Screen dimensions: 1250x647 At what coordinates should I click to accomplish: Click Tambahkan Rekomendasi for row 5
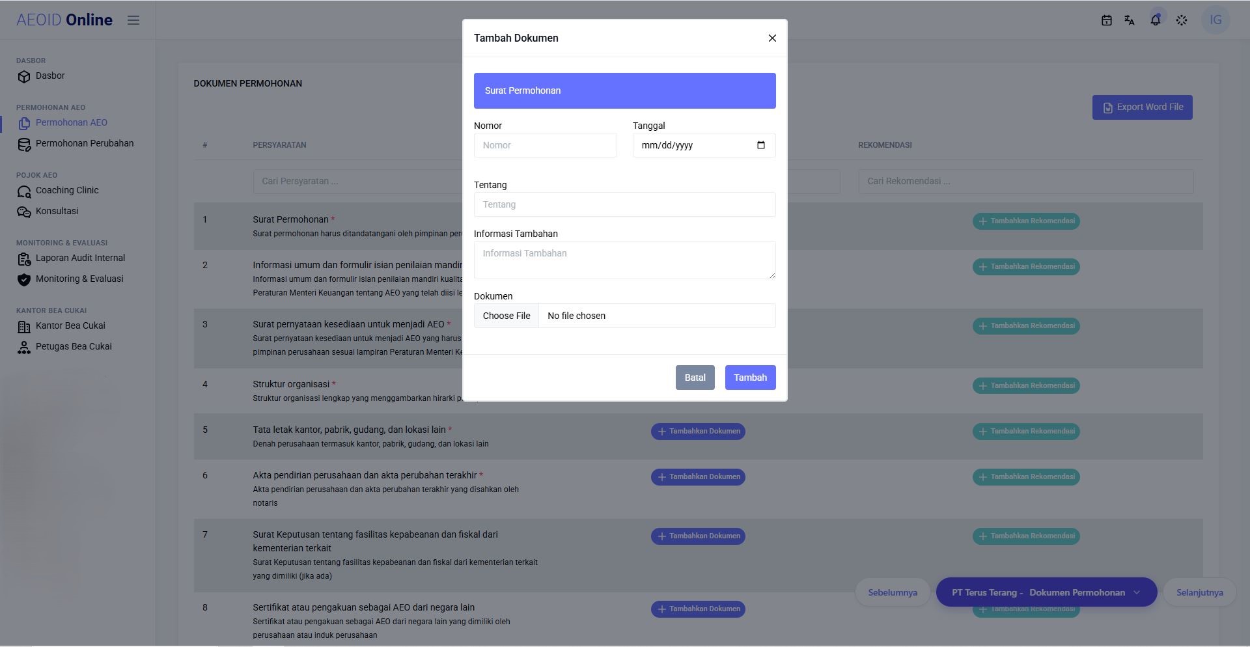1026,432
